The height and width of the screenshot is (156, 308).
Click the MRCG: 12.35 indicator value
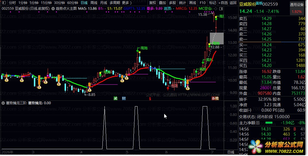186,9
